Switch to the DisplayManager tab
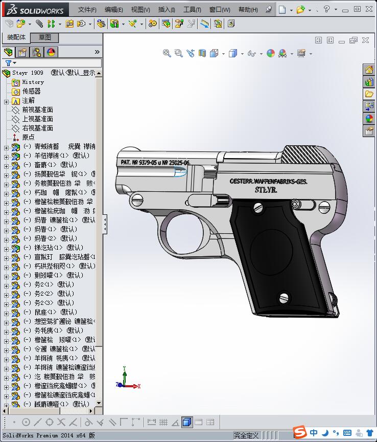The height and width of the screenshot is (442, 377). (x=51, y=52)
